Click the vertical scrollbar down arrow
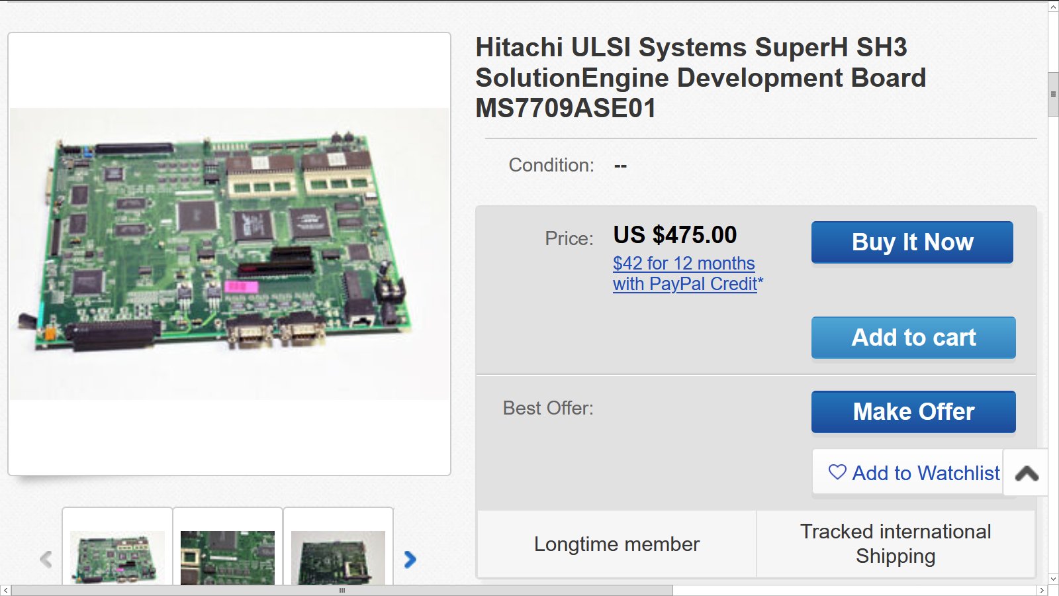 coord(1053,578)
